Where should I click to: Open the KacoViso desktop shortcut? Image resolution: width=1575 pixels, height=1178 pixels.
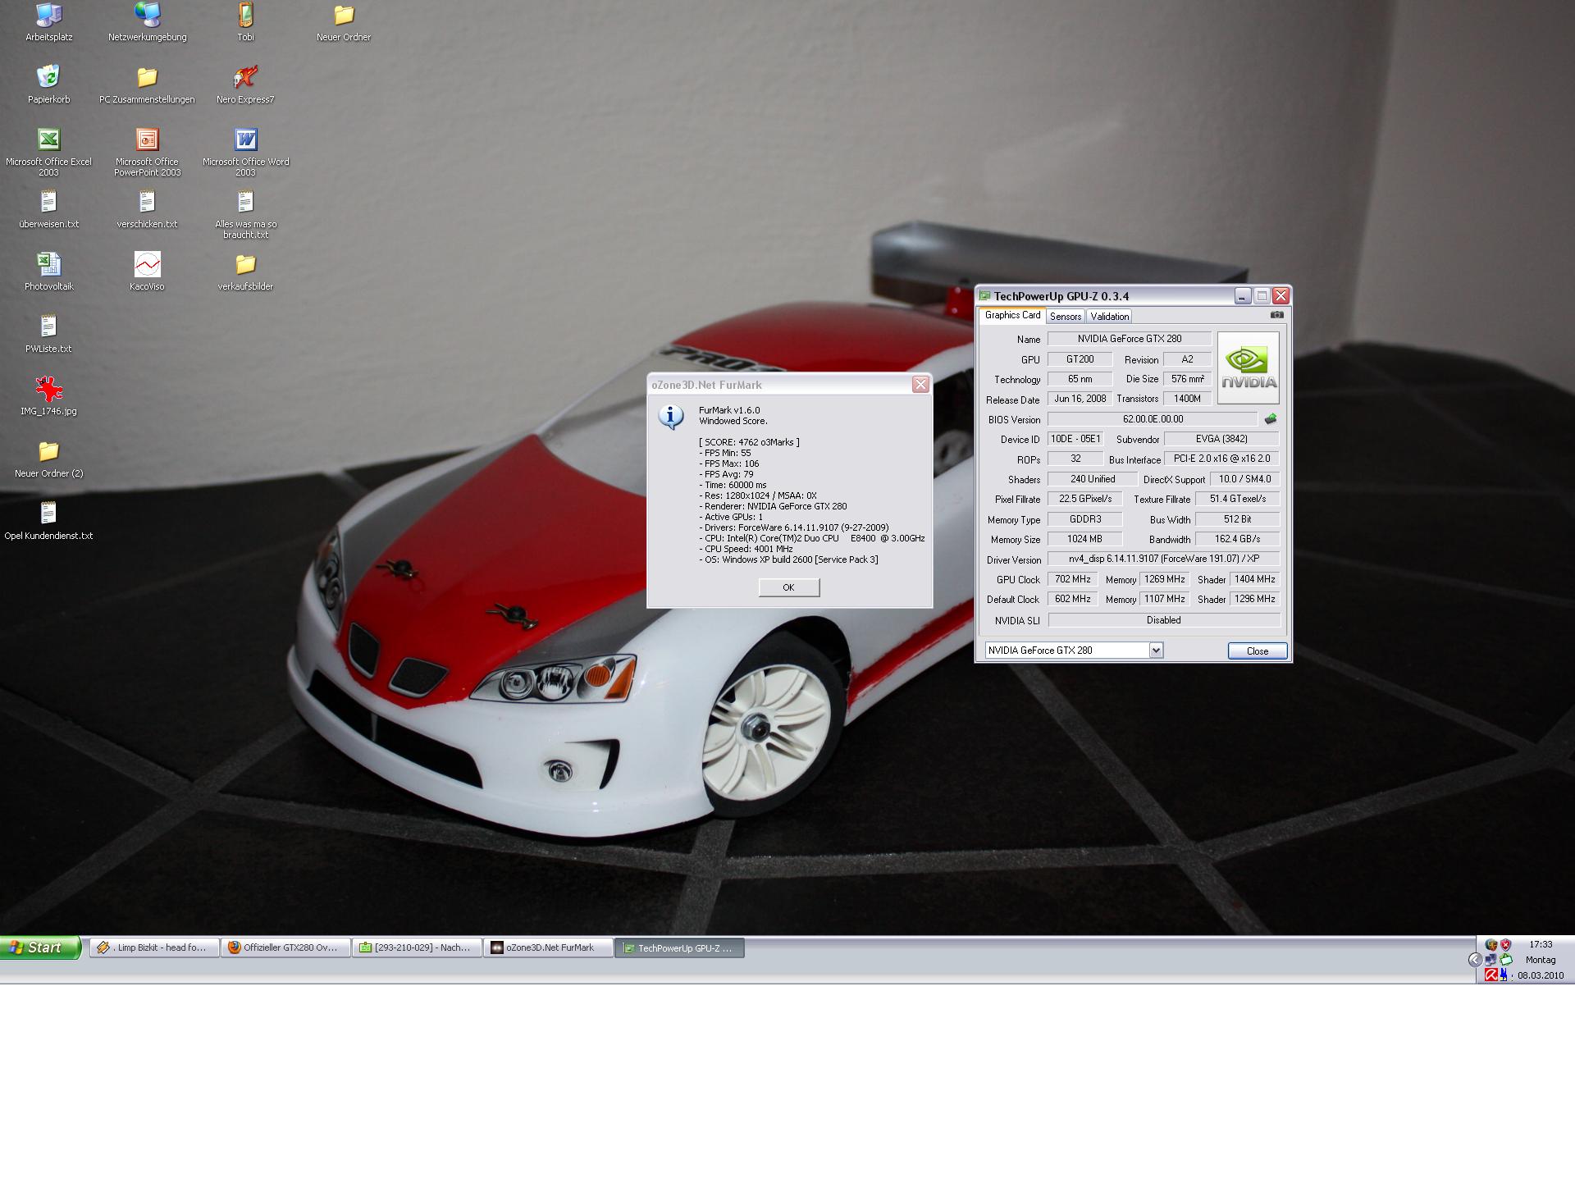[x=147, y=265]
